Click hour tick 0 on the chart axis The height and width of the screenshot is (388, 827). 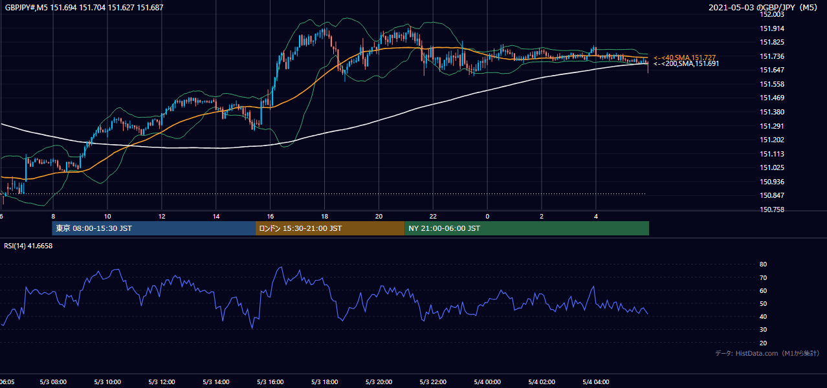pos(488,216)
